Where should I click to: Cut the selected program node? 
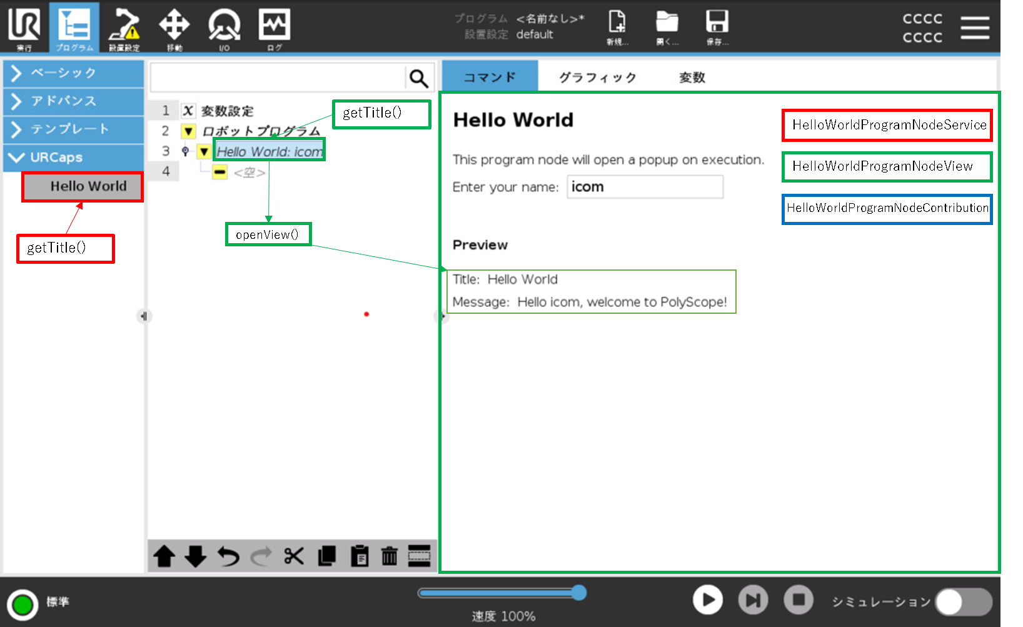pos(293,556)
